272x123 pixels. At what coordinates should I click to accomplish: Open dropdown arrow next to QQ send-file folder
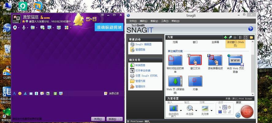tap(36, 28)
